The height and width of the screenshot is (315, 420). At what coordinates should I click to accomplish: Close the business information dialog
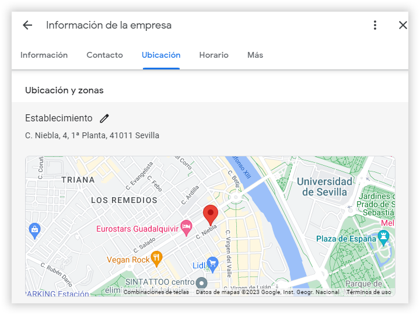[x=402, y=25]
